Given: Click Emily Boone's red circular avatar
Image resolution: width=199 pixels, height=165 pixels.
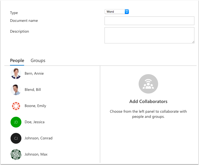Looking at the screenshot, I should click(x=16, y=106).
